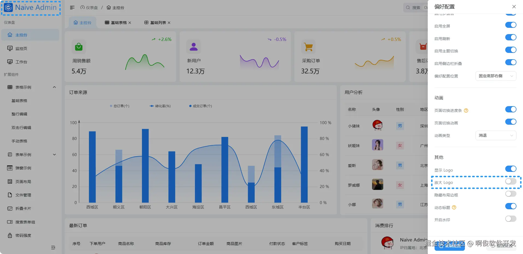Switch to 基础表格 tab

[118, 23]
